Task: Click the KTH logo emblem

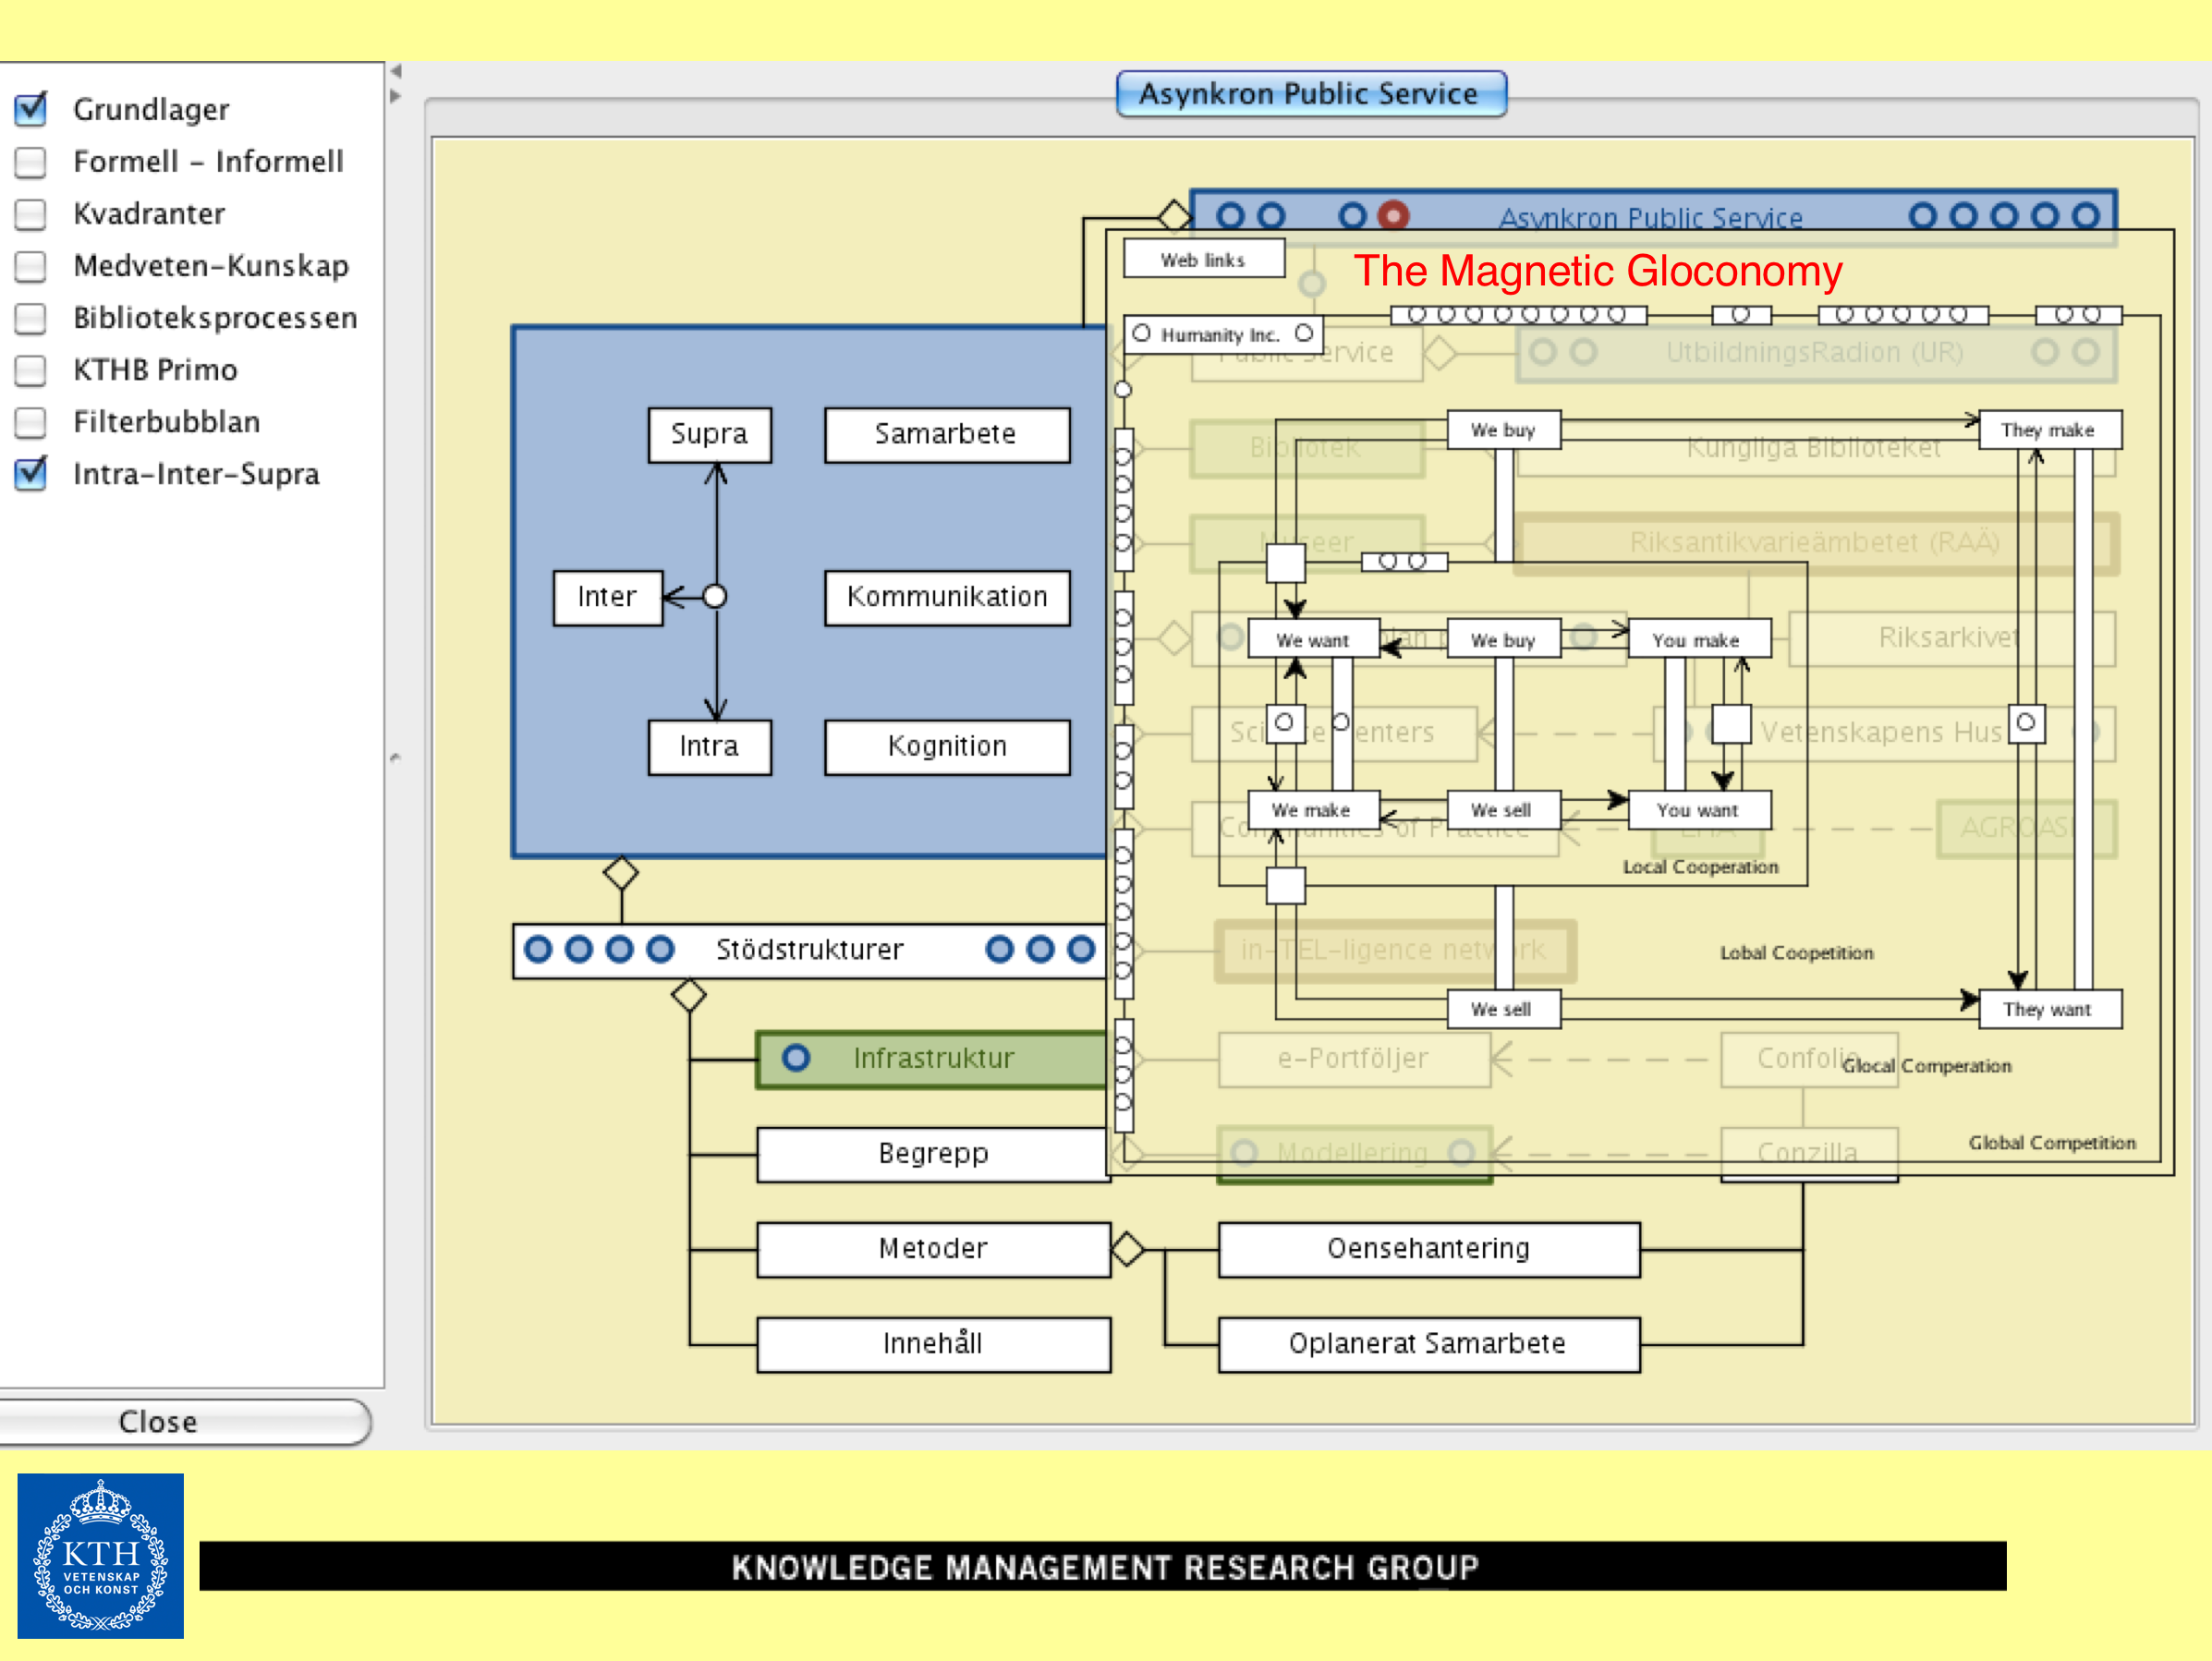Action: coord(101,1555)
